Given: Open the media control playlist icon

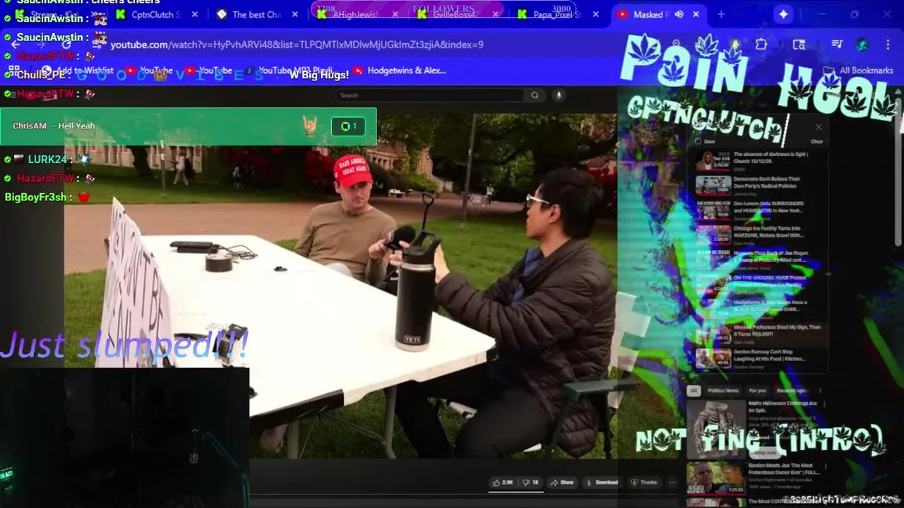Looking at the screenshot, I should tap(837, 44).
